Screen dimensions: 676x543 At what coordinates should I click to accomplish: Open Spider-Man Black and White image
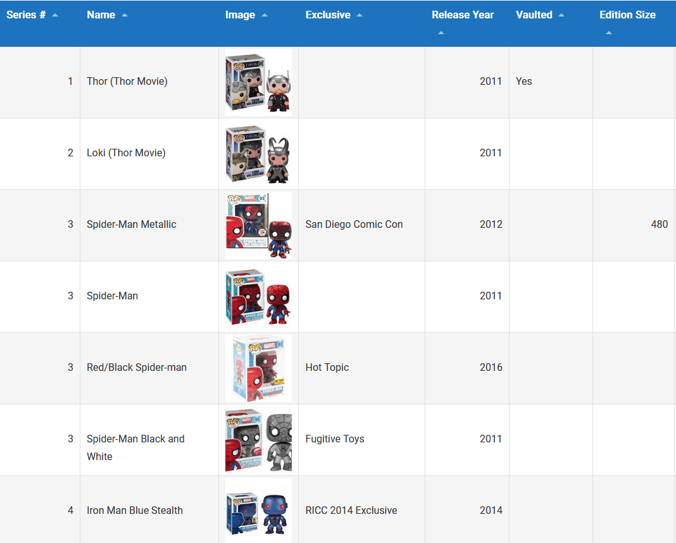click(259, 440)
